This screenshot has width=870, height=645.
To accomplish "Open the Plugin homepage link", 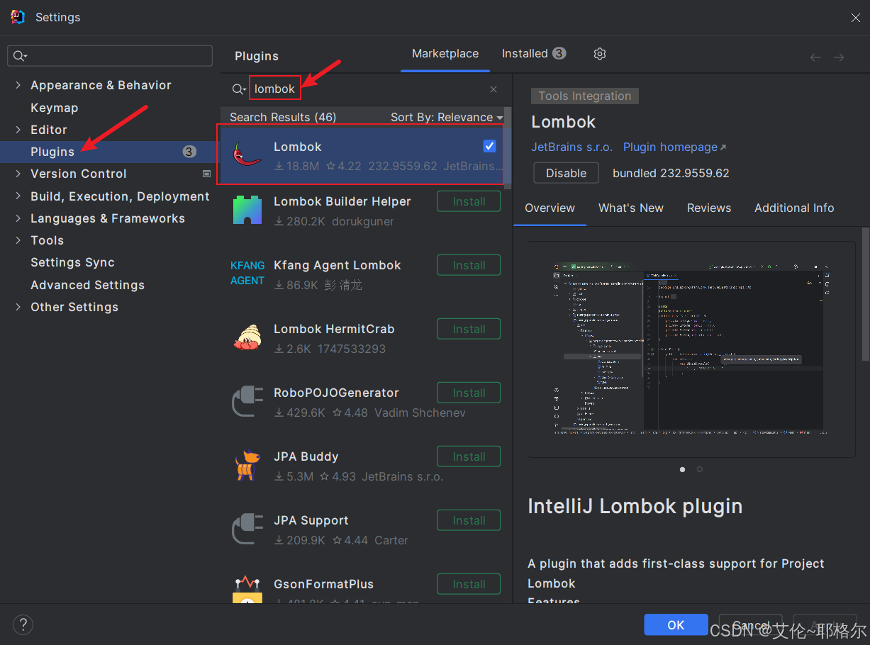I will [x=674, y=147].
